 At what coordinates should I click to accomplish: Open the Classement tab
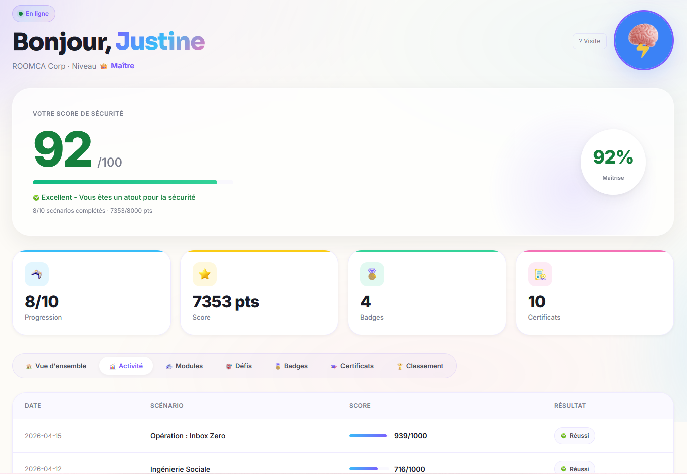[x=420, y=366]
